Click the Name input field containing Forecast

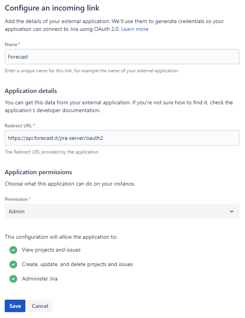pyautogui.click(x=122, y=57)
